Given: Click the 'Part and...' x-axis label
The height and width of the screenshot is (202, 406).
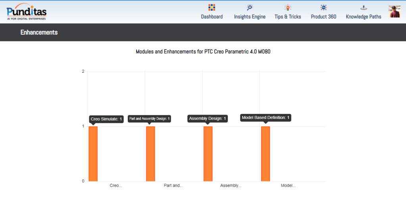Looking at the screenshot, I should click(x=173, y=185).
